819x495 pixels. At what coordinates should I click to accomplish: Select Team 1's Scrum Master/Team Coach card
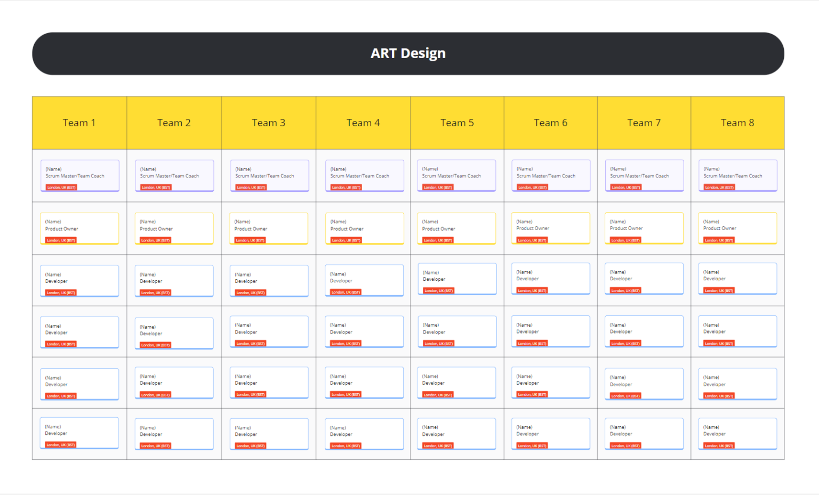click(80, 176)
